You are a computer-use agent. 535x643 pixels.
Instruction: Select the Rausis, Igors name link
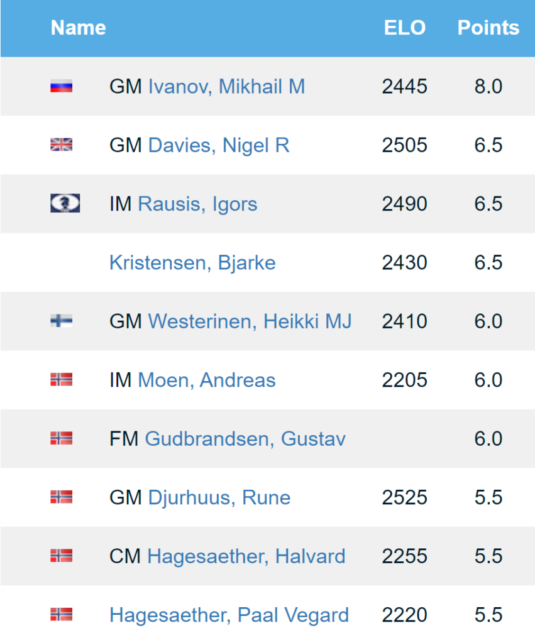tap(197, 204)
